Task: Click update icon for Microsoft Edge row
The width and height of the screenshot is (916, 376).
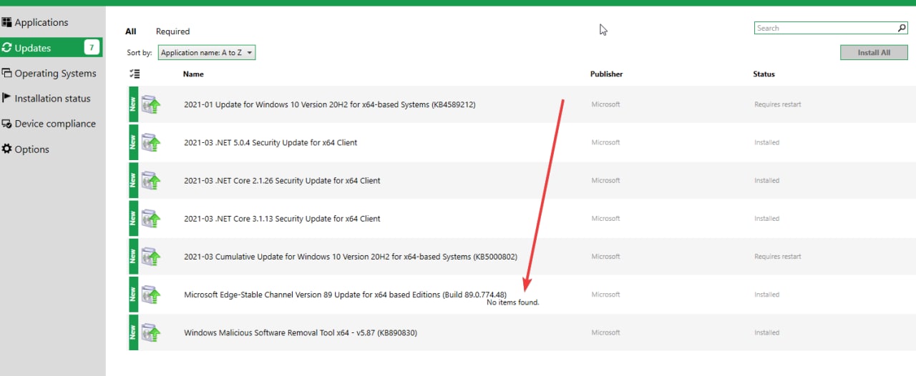Action: coord(150,294)
